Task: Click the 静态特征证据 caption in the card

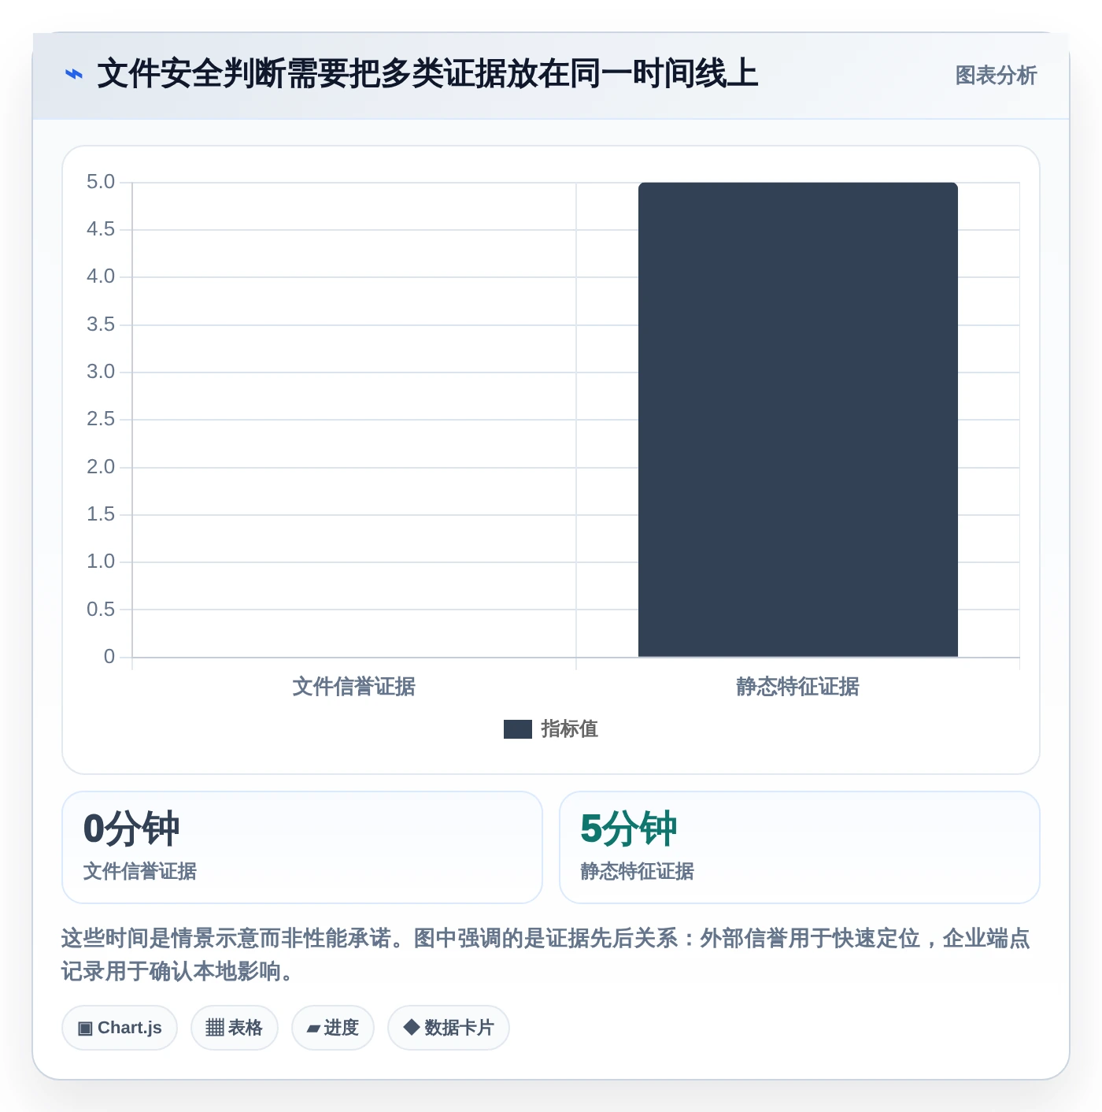Action: [x=638, y=871]
